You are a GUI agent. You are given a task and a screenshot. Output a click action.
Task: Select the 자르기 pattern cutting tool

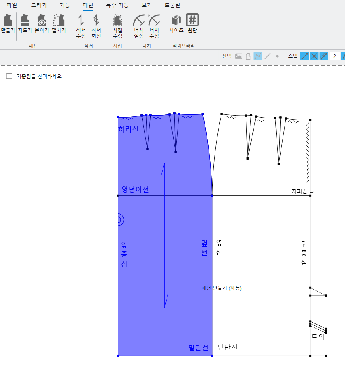tap(25, 24)
